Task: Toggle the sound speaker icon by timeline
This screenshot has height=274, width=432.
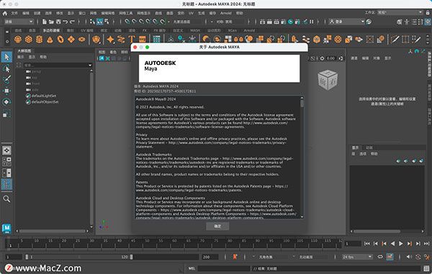Action: 409,257
